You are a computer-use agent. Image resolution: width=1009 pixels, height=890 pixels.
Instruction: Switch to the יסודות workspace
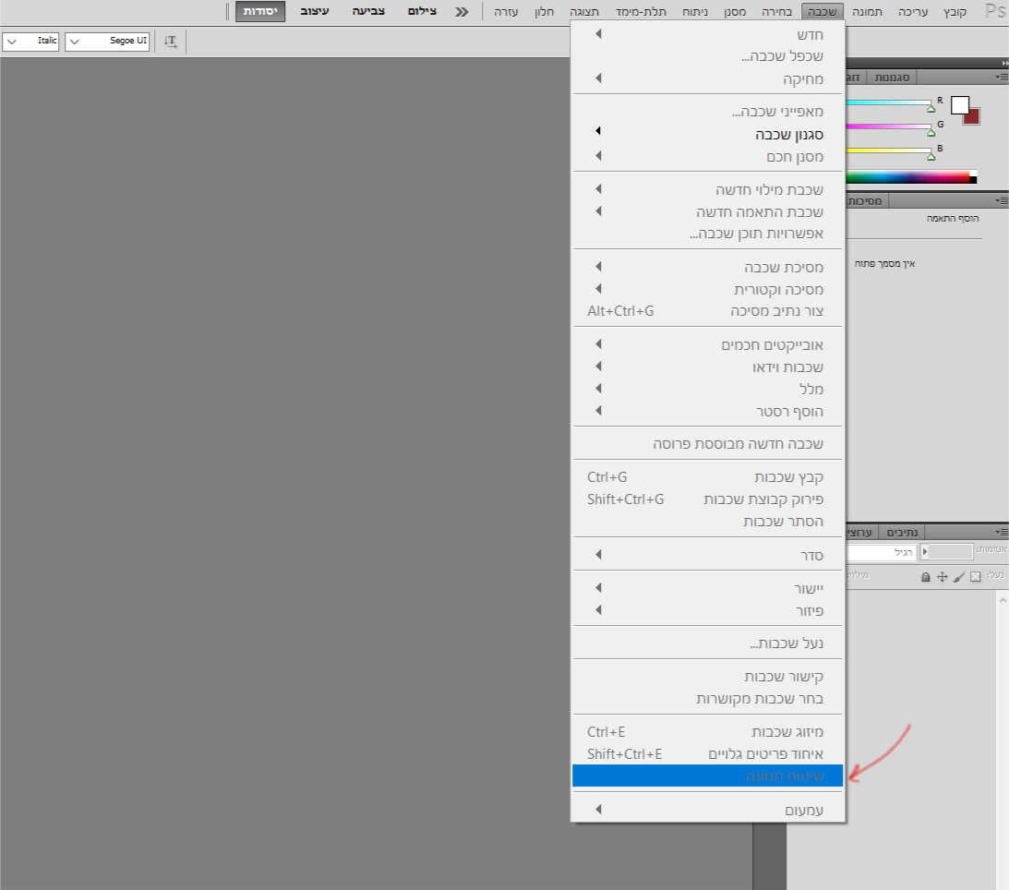pyautogui.click(x=260, y=12)
